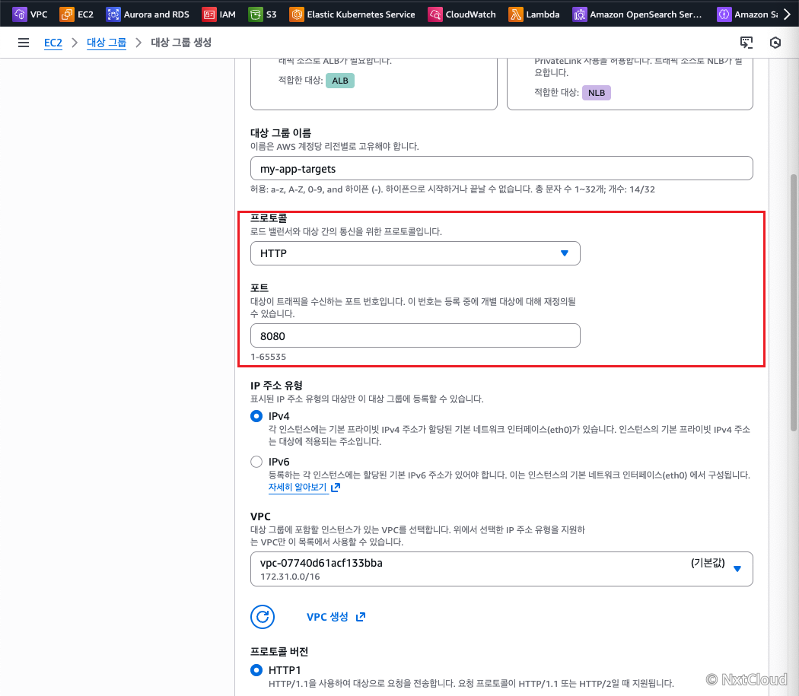This screenshot has width=799, height=696.
Task: Click the 1-65535 port range hint
Action: [x=268, y=357]
